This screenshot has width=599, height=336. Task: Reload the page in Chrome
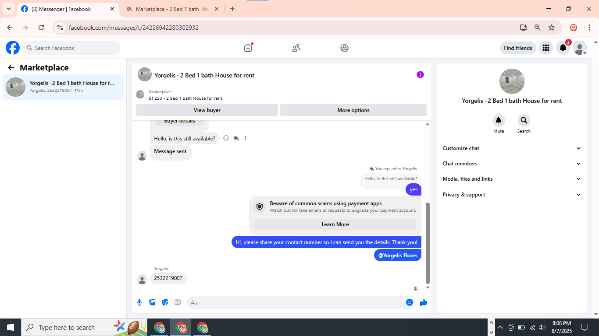[41, 28]
